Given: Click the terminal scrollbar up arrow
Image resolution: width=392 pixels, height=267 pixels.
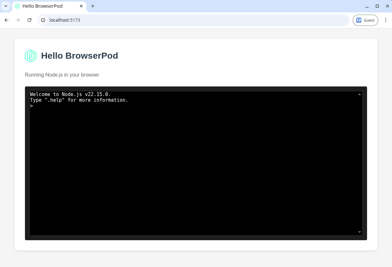Looking at the screenshot, I should [x=359, y=94].
